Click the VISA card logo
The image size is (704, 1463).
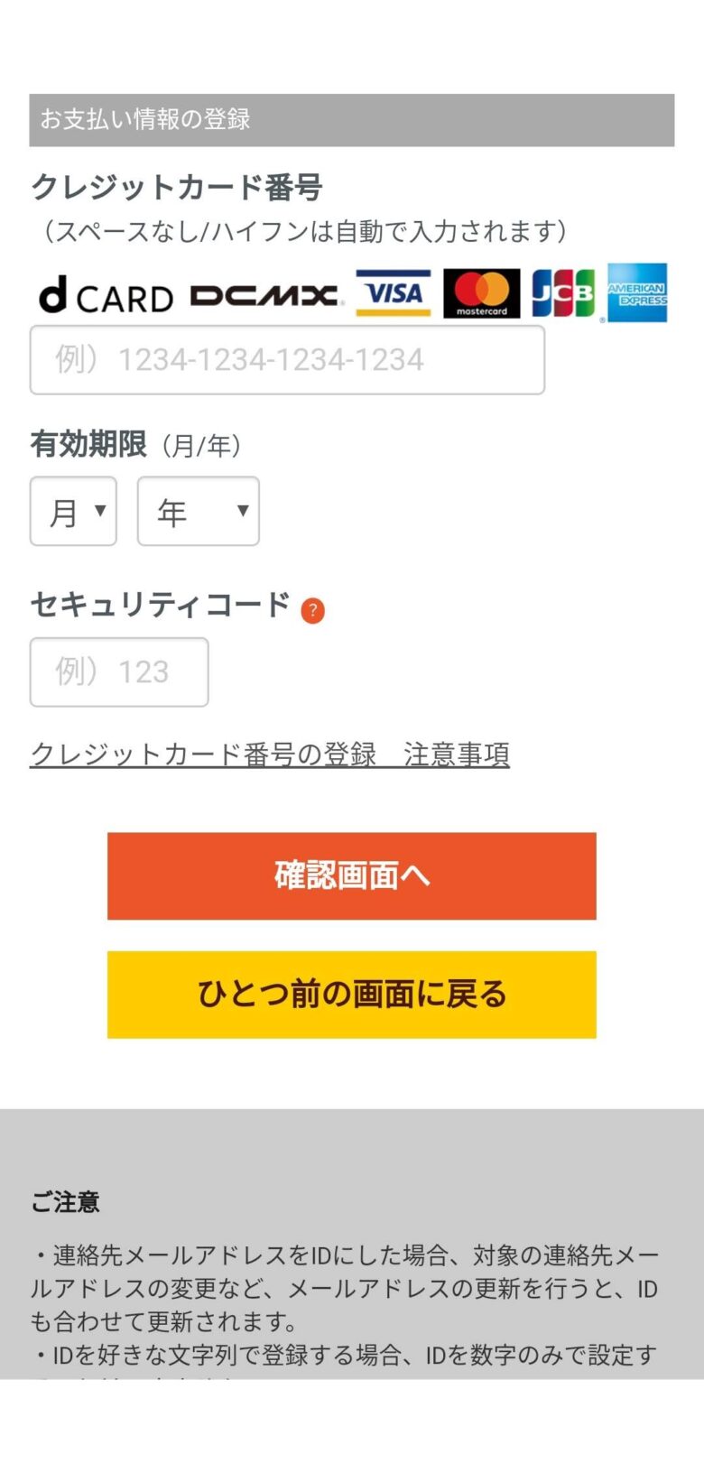pyautogui.click(x=393, y=293)
